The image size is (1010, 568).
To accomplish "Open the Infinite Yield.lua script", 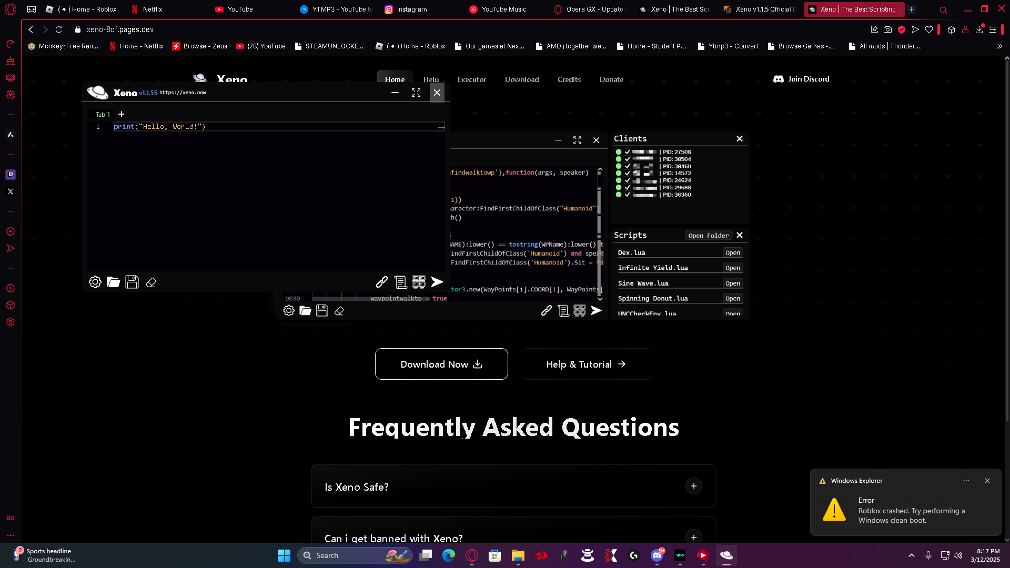I will [733, 268].
